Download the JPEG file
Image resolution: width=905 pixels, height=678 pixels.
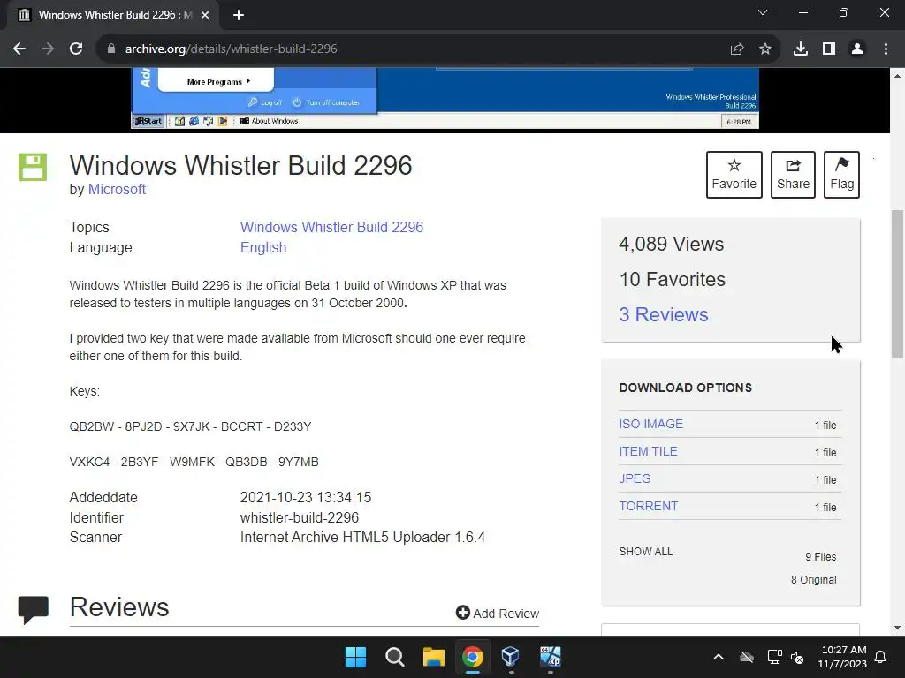coord(635,478)
